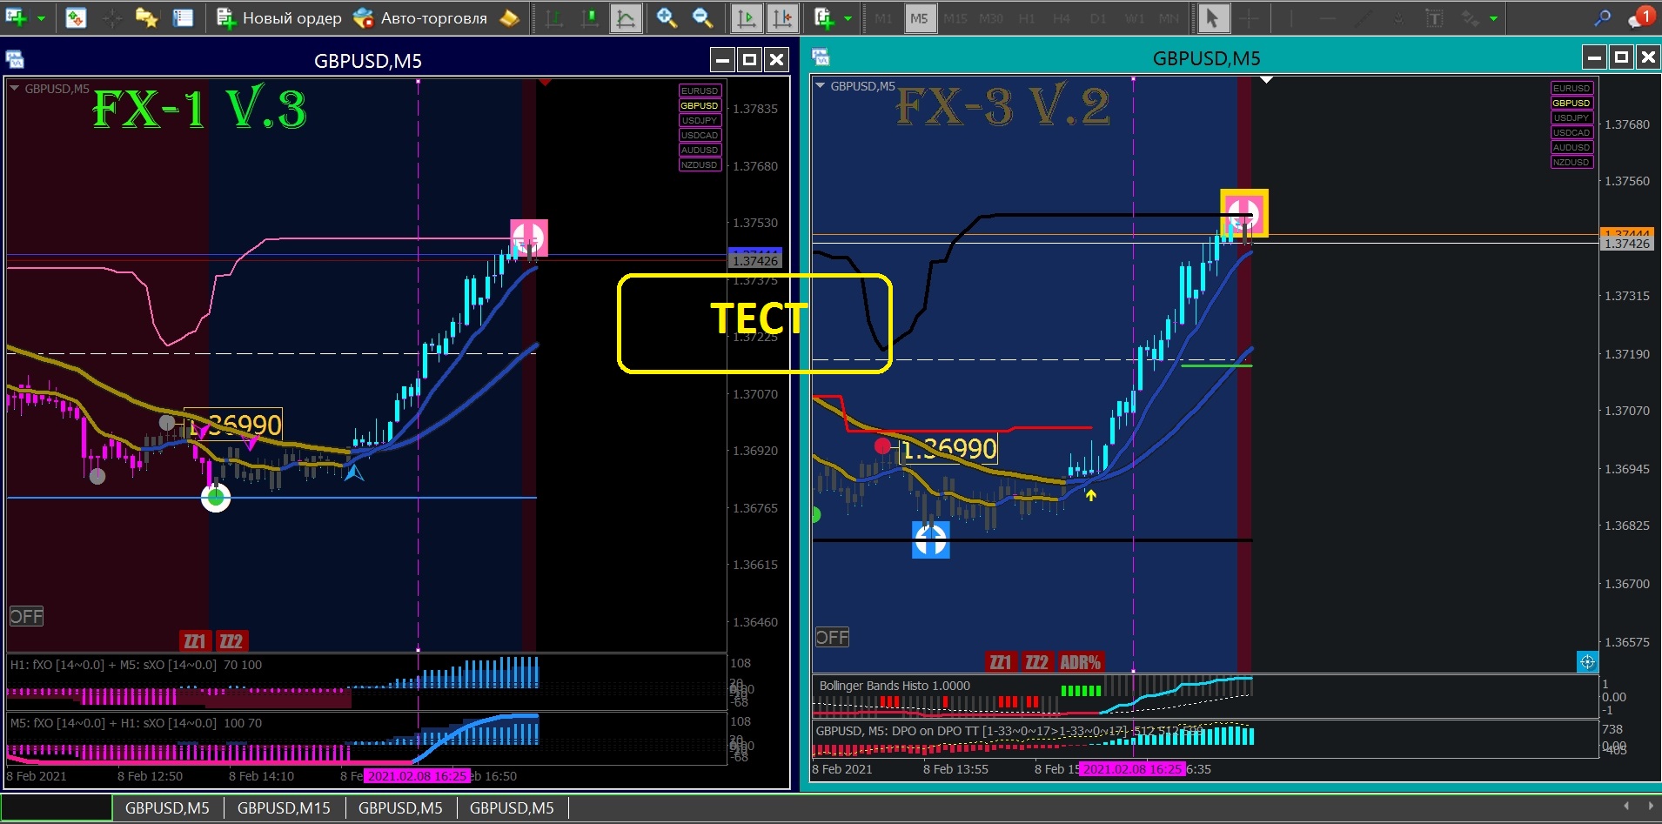Image resolution: width=1662 pixels, height=824 pixels.
Task: Open the indicators list dropdown arrow
Action: tap(848, 18)
